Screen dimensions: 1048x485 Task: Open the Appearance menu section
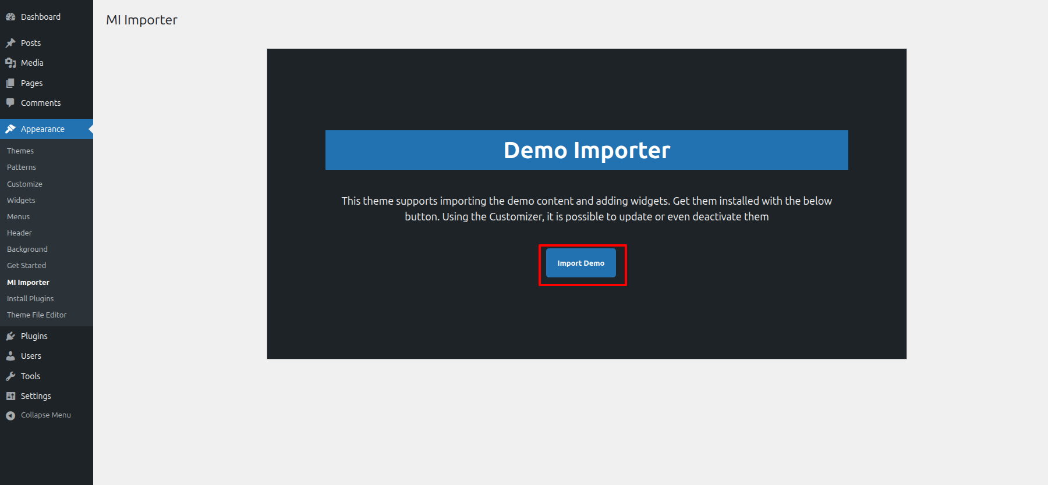pos(43,129)
